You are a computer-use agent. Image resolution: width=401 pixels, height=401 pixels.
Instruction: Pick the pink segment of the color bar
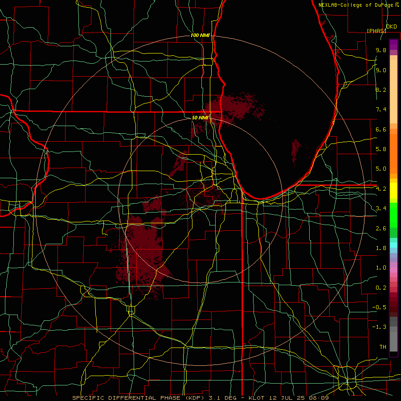[393, 270]
